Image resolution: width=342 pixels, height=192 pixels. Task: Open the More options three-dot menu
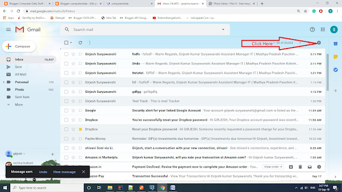pyautogui.click(x=90, y=43)
